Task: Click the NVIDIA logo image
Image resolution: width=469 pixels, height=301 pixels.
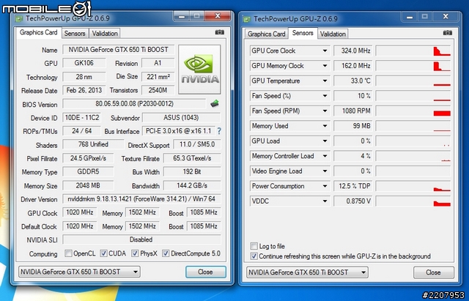Action: point(199,70)
